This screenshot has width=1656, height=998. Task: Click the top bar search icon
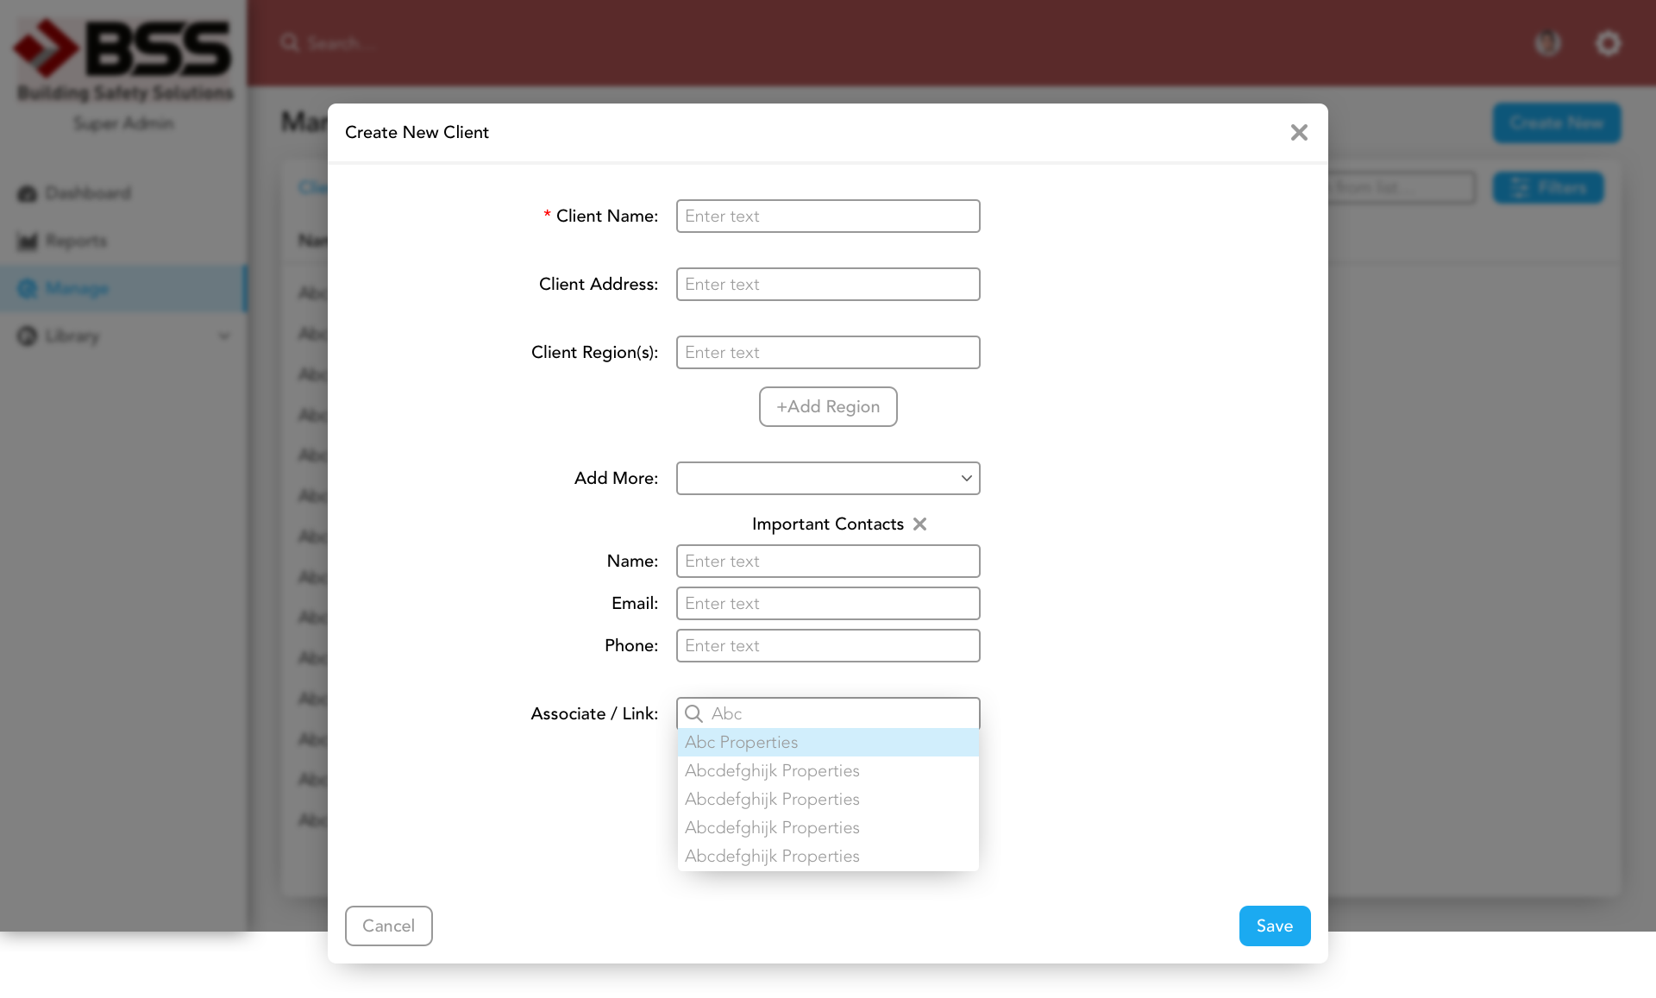tap(290, 43)
